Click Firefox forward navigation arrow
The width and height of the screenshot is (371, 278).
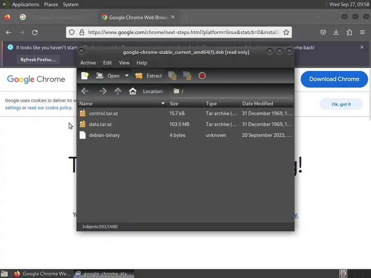point(21,32)
